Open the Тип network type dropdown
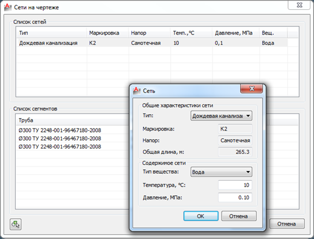This screenshot has height=239, width=314. (x=221, y=116)
